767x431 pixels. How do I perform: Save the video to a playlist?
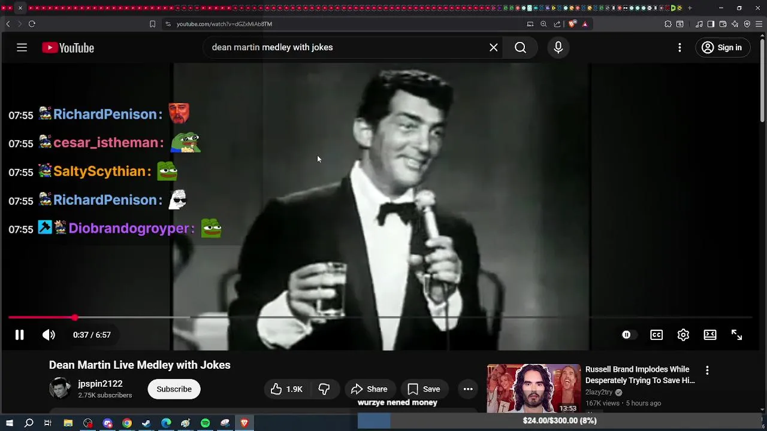424,389
